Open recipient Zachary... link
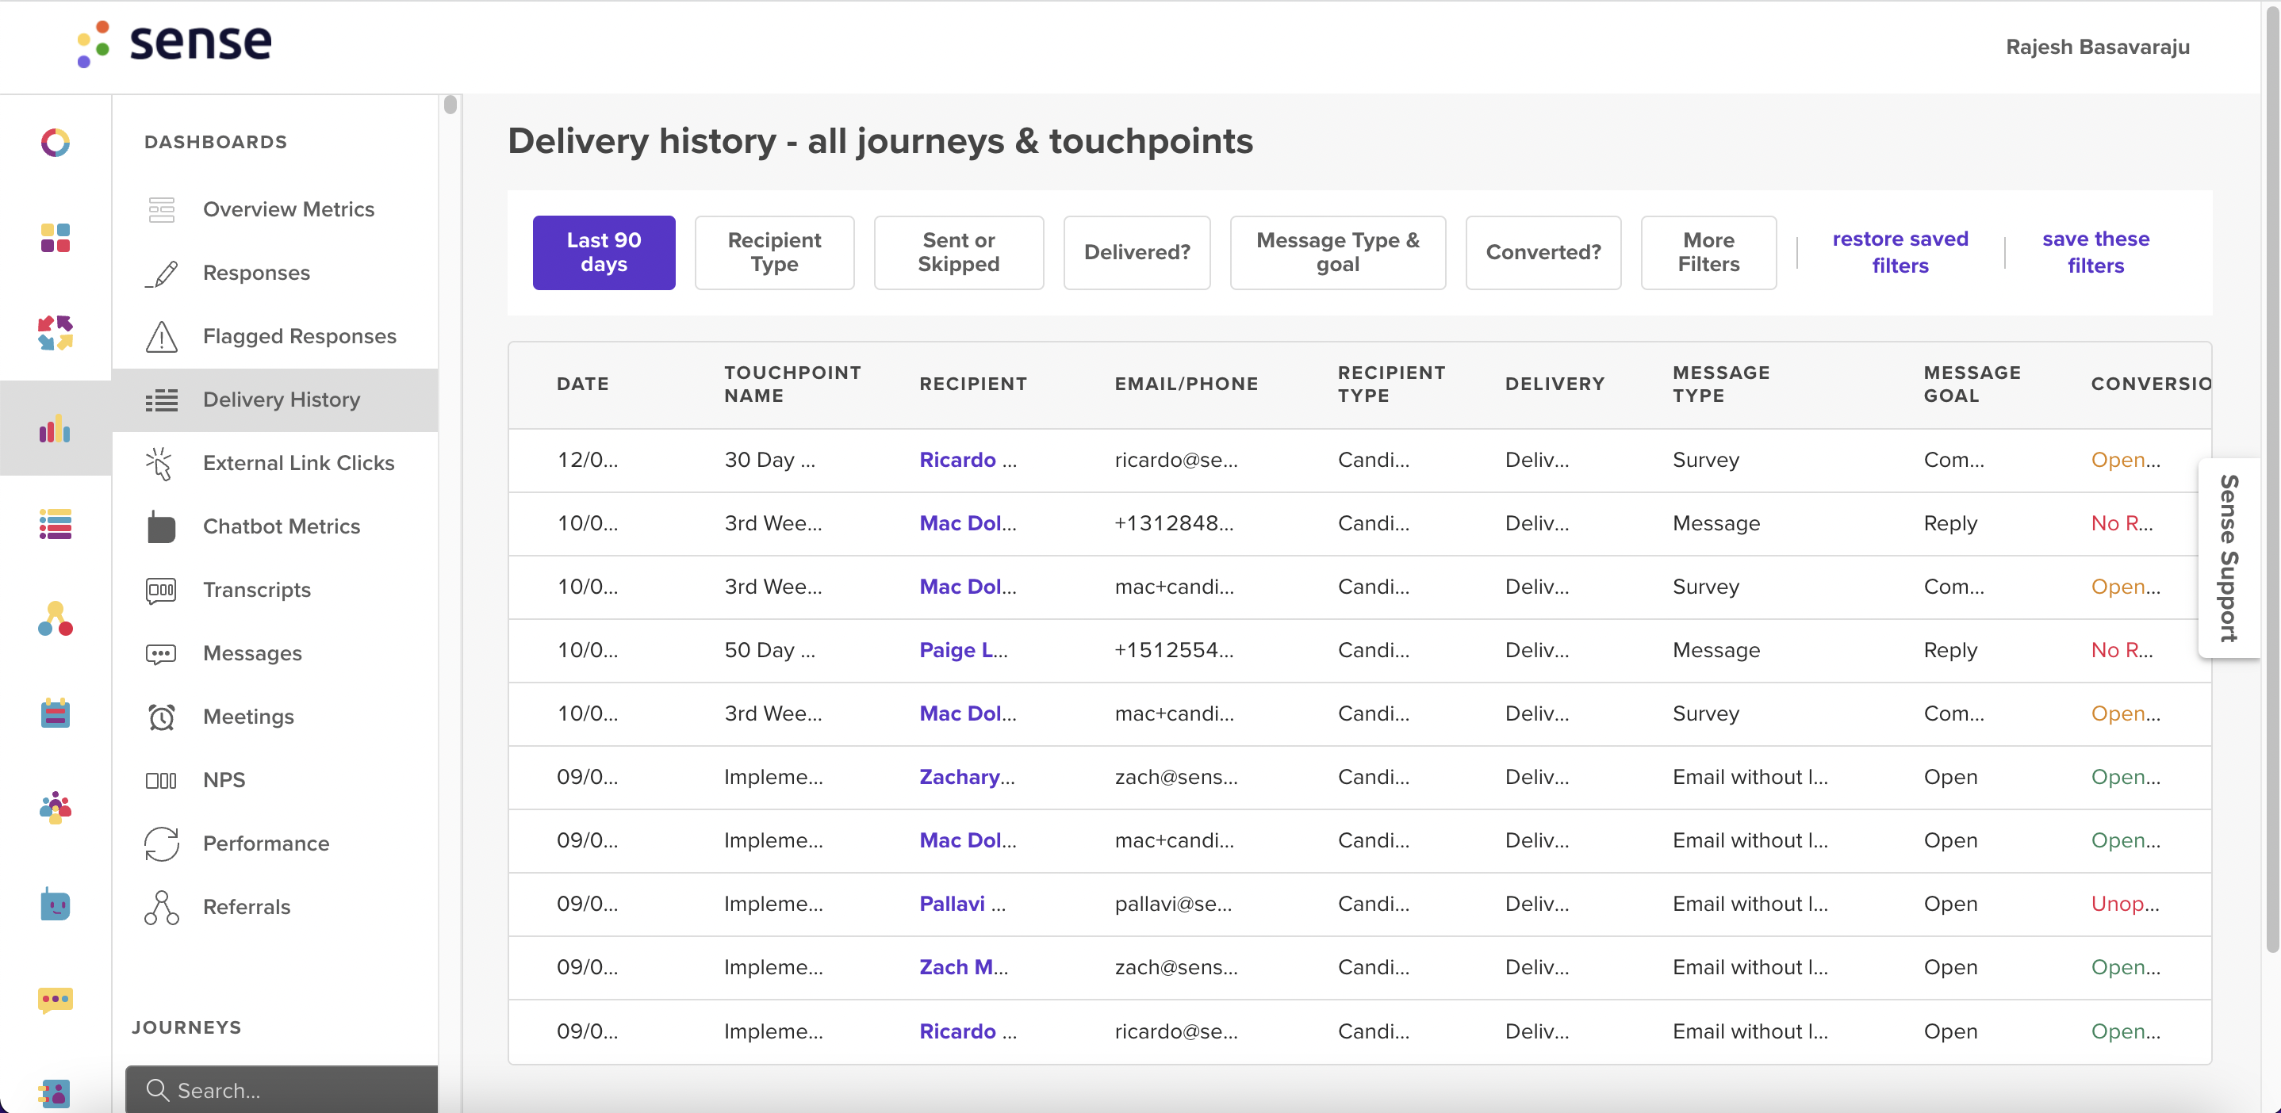 pos(967,777)
